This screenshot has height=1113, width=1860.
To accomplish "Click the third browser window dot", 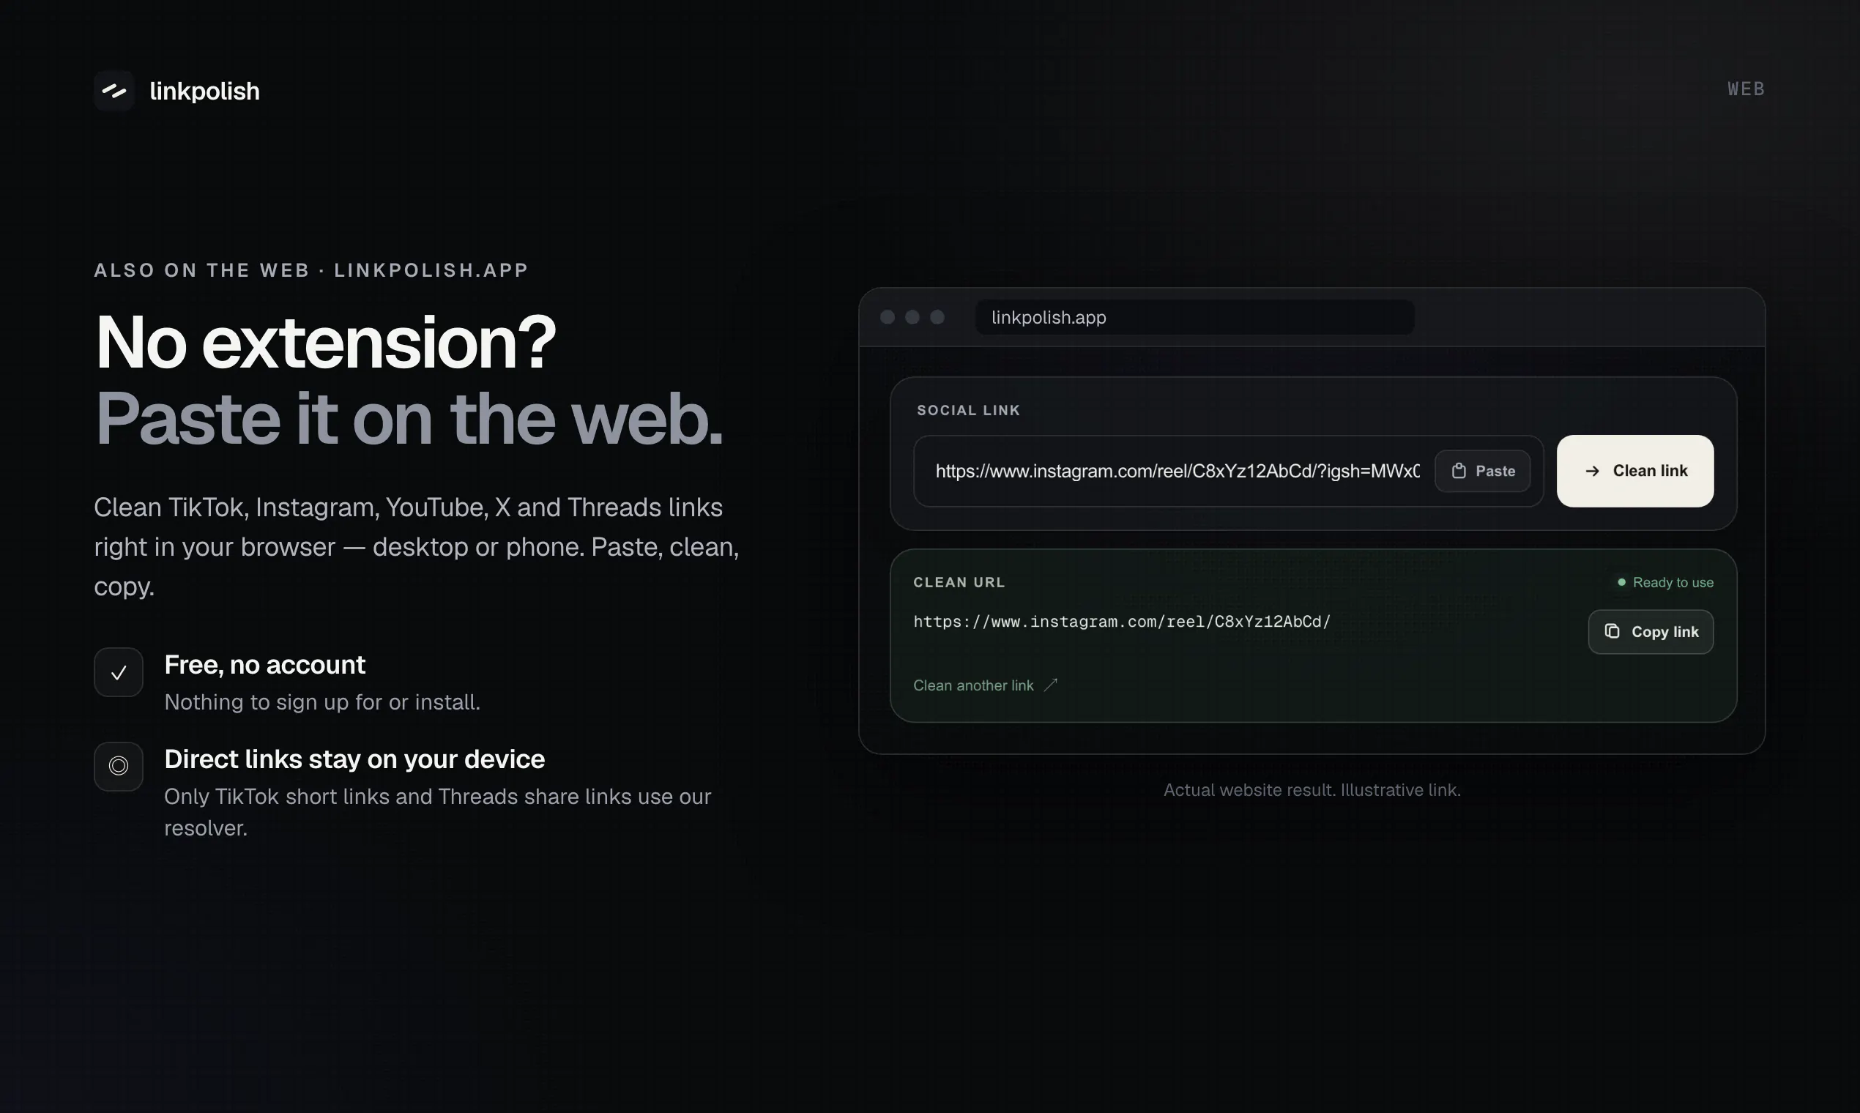I will point(937,317).
